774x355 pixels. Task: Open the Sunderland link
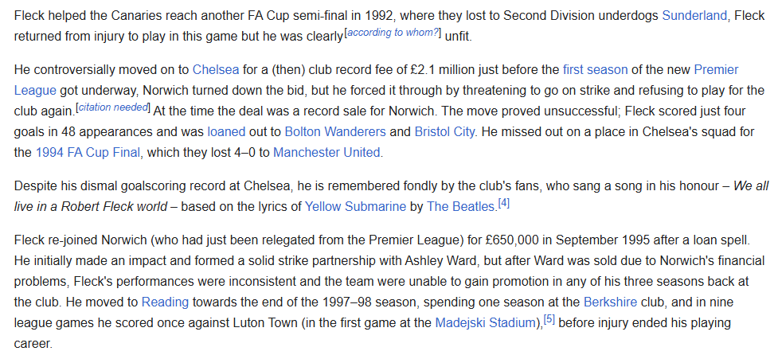(694, 16)
